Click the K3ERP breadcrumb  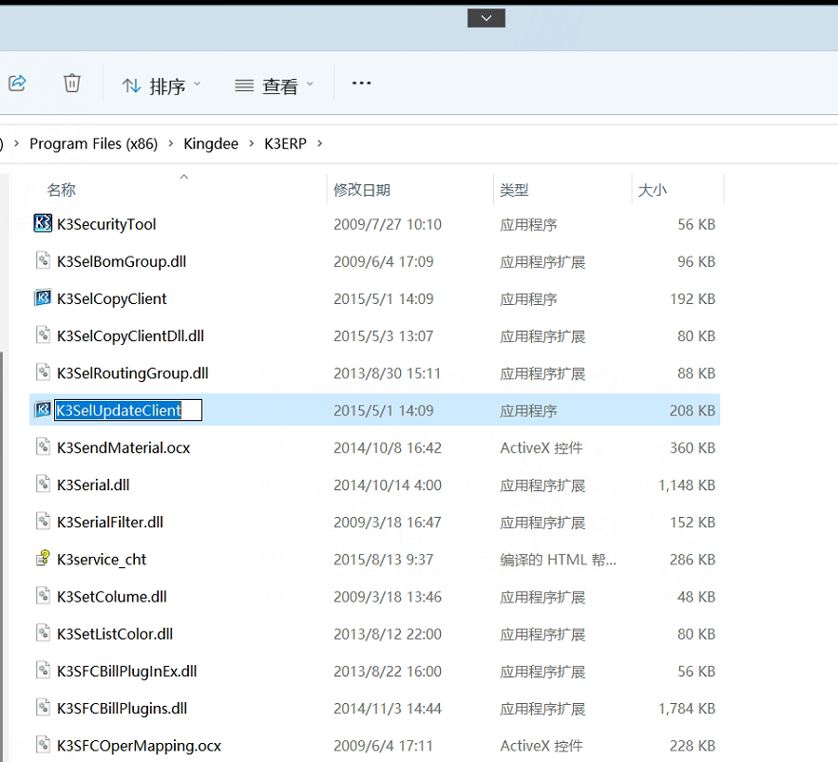285,143
